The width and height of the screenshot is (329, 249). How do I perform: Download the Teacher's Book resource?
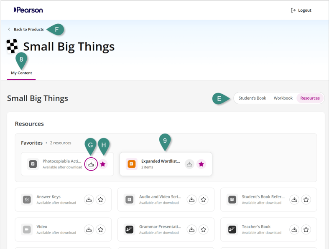[x=294, y=229]
